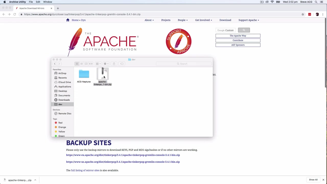
Task: Open the Finder action gear menu
Action: [106, 64]
